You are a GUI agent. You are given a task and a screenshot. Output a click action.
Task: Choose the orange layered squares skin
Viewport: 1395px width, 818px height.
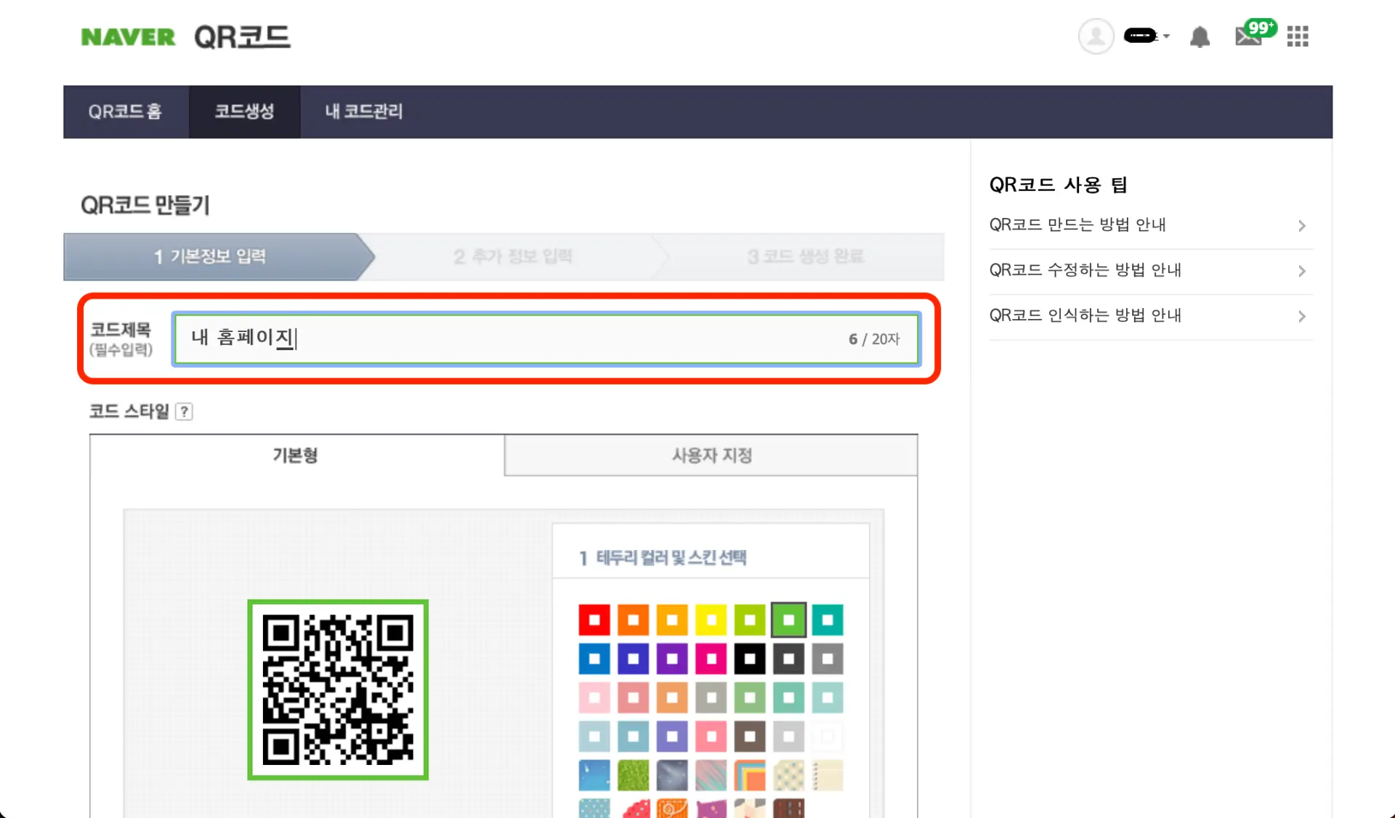[x=750, y=776]
